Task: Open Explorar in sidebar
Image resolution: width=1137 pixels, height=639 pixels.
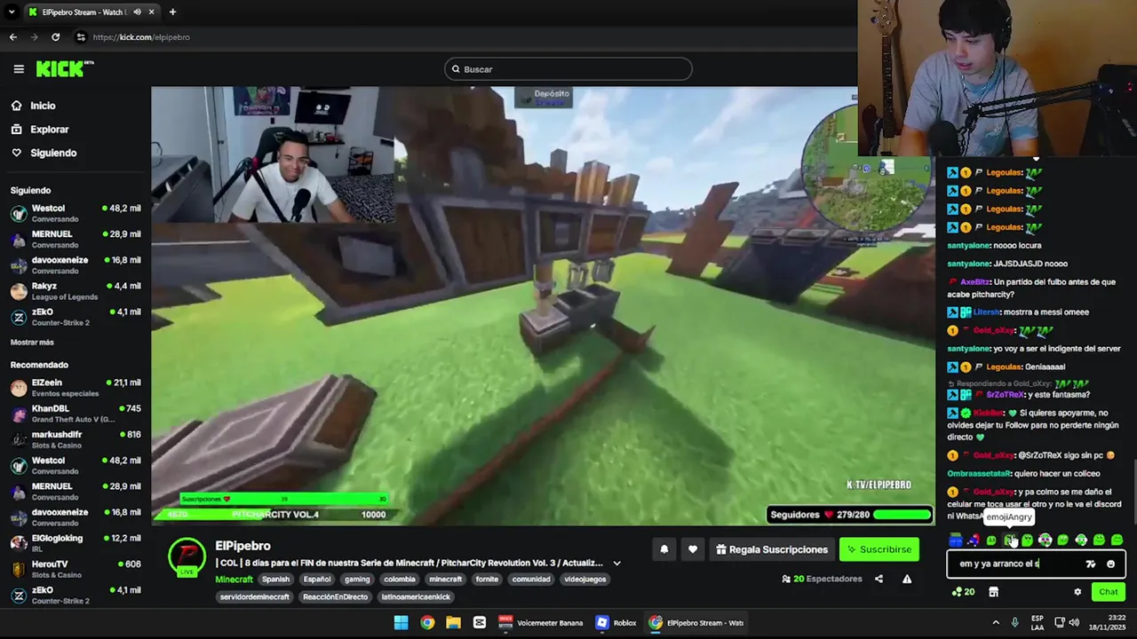Action: point(50,130)
